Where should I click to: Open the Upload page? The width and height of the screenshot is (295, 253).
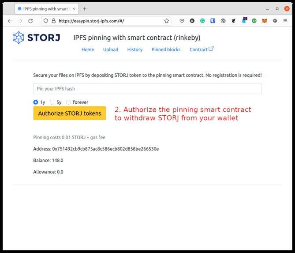pos(111,49)
